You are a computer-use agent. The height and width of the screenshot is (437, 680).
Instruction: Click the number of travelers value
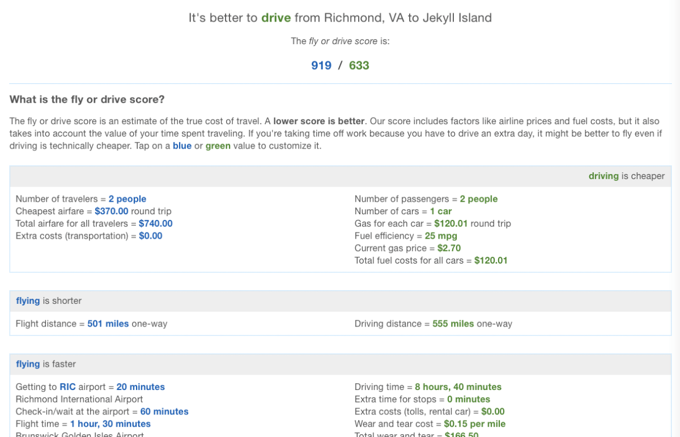[127, 199]
